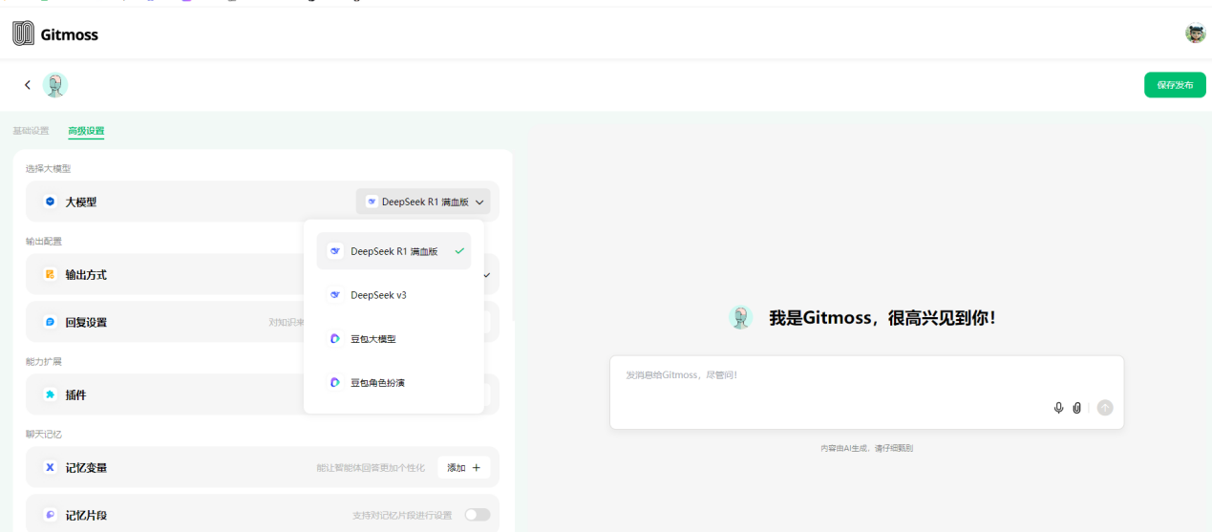Click the DeepSeek v3 whale icon
Screen dimensions: 1212x532
[335, 295]
